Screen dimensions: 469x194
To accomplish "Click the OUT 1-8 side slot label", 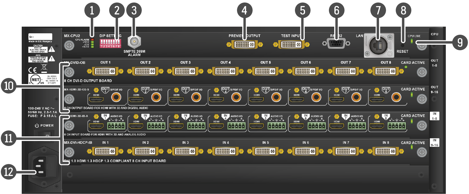I will point(434,63).
